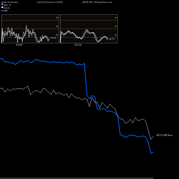Click the '(IKAB SEC.) MunafaSutra.com' label
This screenshot has width=179, height=179.
tap(97, 2)
